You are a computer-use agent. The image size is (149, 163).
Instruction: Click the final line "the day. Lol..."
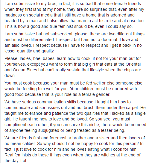pos(17,161)
